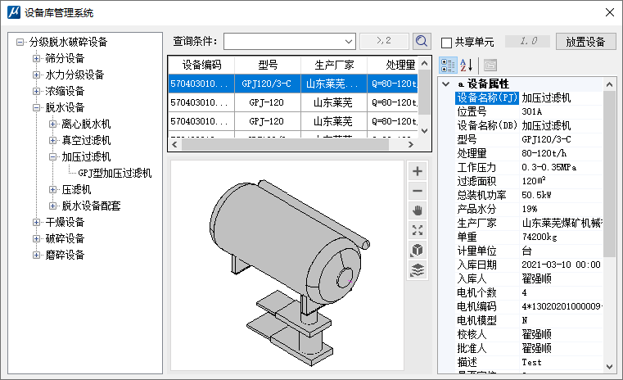This screenshot has height=380, width=623.
Task: Zoom in the 3D model view
Action: [418, 171]
